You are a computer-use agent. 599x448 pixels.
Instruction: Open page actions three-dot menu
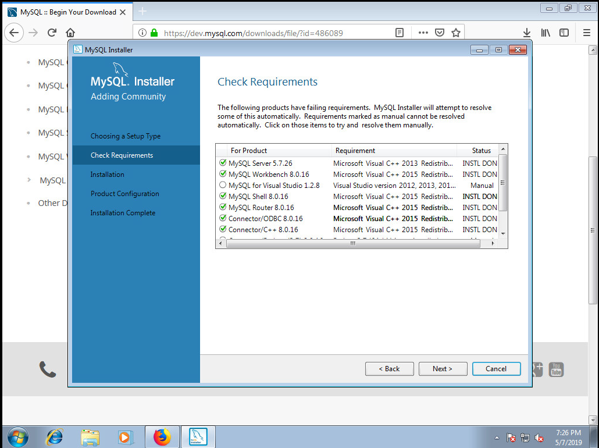[x=423, y=33]
